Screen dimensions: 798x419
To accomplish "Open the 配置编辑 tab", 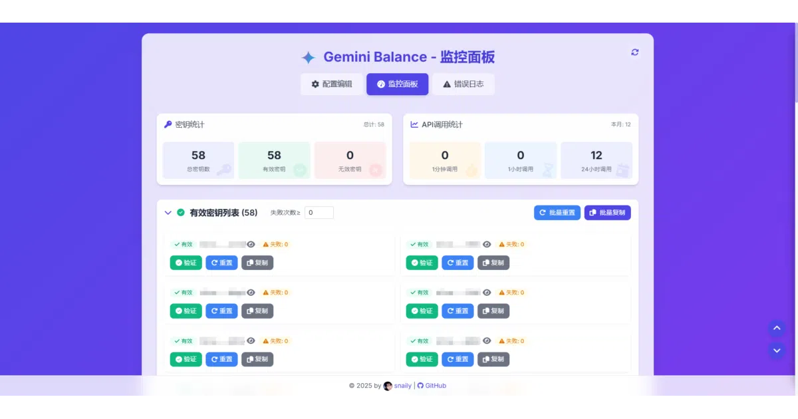I will [332, 84].
